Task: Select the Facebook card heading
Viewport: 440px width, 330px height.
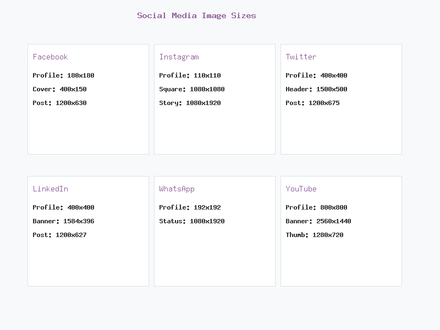Action: [50, 57]
